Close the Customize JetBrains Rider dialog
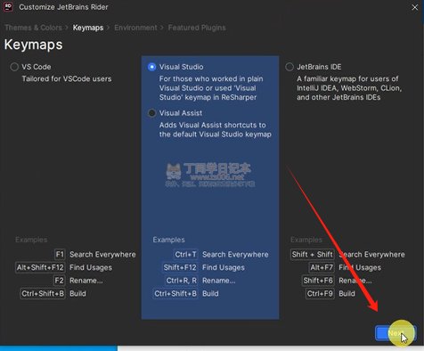Viewport: 424px width, 351px height. point(414,7)
